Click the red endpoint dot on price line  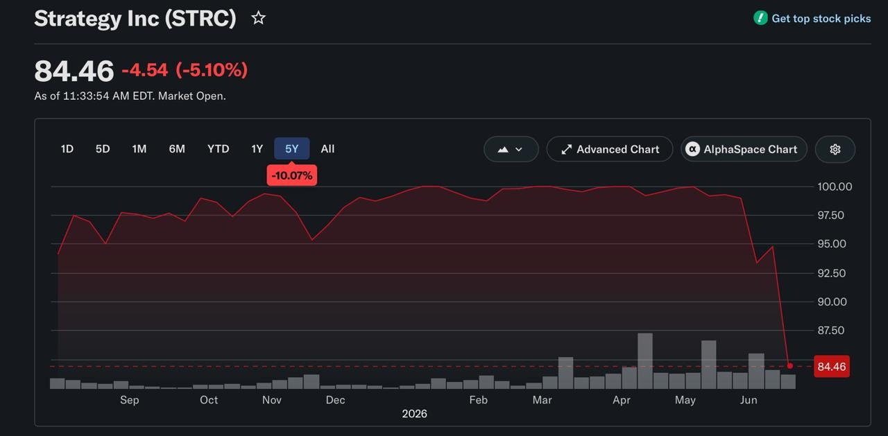pyautogui.click(x=789, y=366)
